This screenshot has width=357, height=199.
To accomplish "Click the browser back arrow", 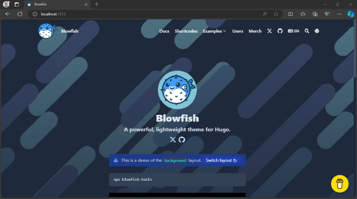I will coord(8,14).
